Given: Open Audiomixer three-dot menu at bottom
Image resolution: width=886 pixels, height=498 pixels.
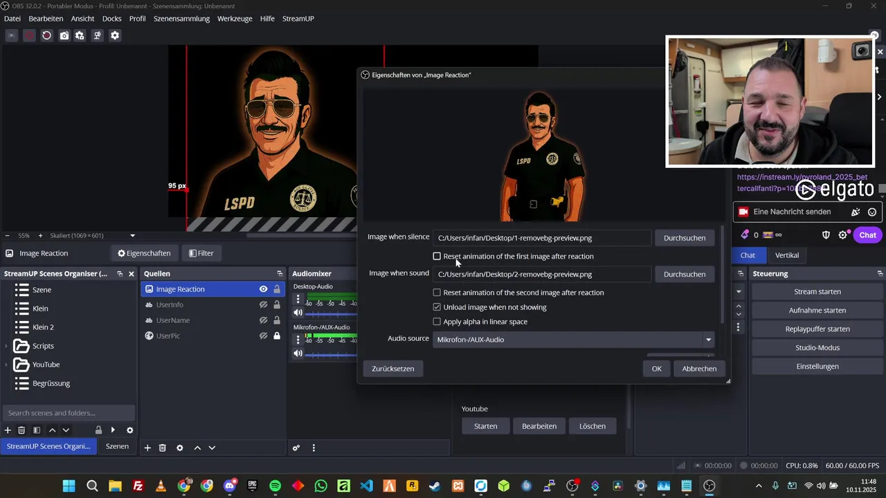Looking at the screenshot, I should tap(314, 448).
